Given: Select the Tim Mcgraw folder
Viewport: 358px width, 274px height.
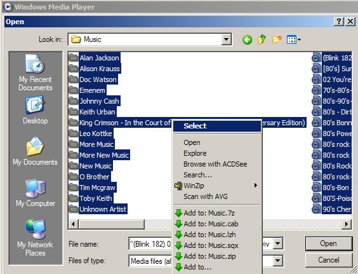Looking at the screenshot, I should pyautogui.click(x=93, y=188).
